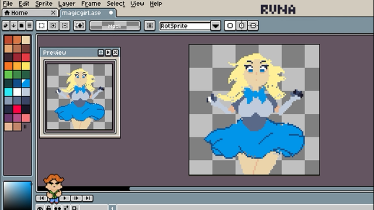Click the flip vertical toolbar icon
374x210 pixels.
(x=253, y=26)
